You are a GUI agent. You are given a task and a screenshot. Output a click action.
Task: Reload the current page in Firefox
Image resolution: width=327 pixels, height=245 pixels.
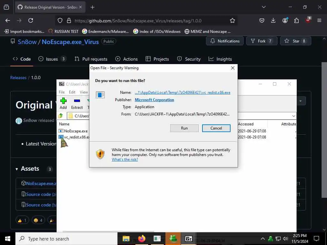31,21
